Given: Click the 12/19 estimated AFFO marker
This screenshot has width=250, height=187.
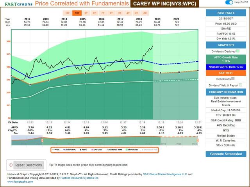Looking at the screenshot, I should (161, 73).
